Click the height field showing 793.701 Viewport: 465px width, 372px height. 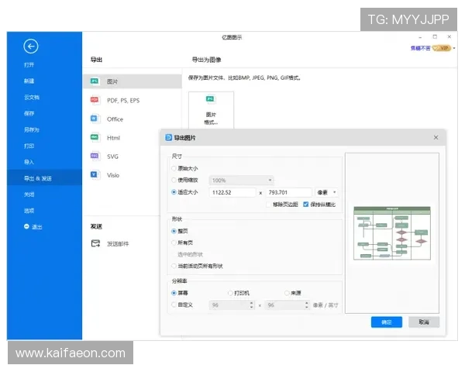[289, 192]
